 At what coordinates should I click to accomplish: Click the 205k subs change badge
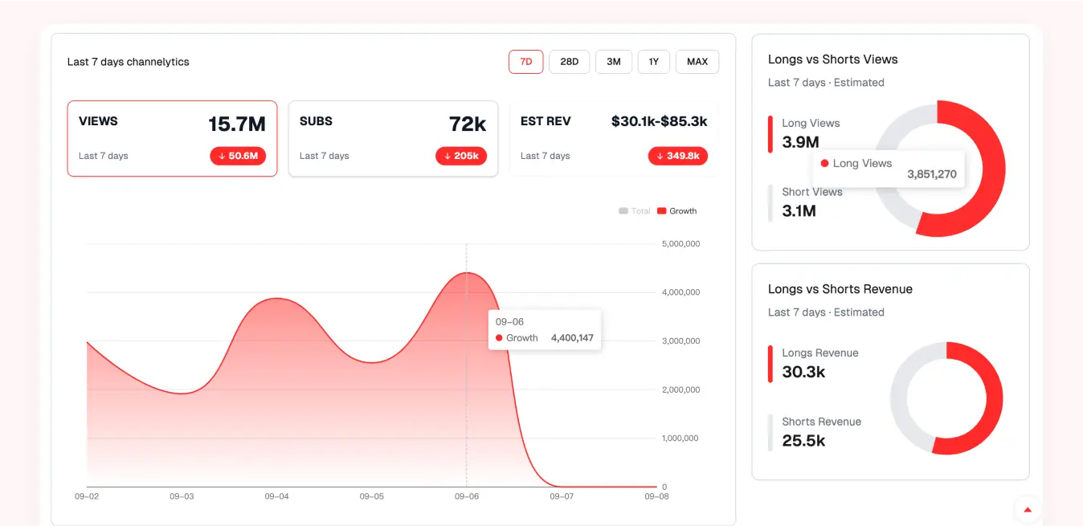461,156
